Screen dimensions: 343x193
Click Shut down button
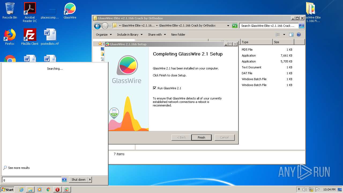pos(79,180)
